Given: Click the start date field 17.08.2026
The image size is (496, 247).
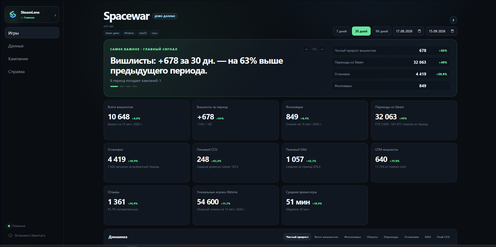Looking at the screenshot, I should pyautogui.click(x=408, y=31).
